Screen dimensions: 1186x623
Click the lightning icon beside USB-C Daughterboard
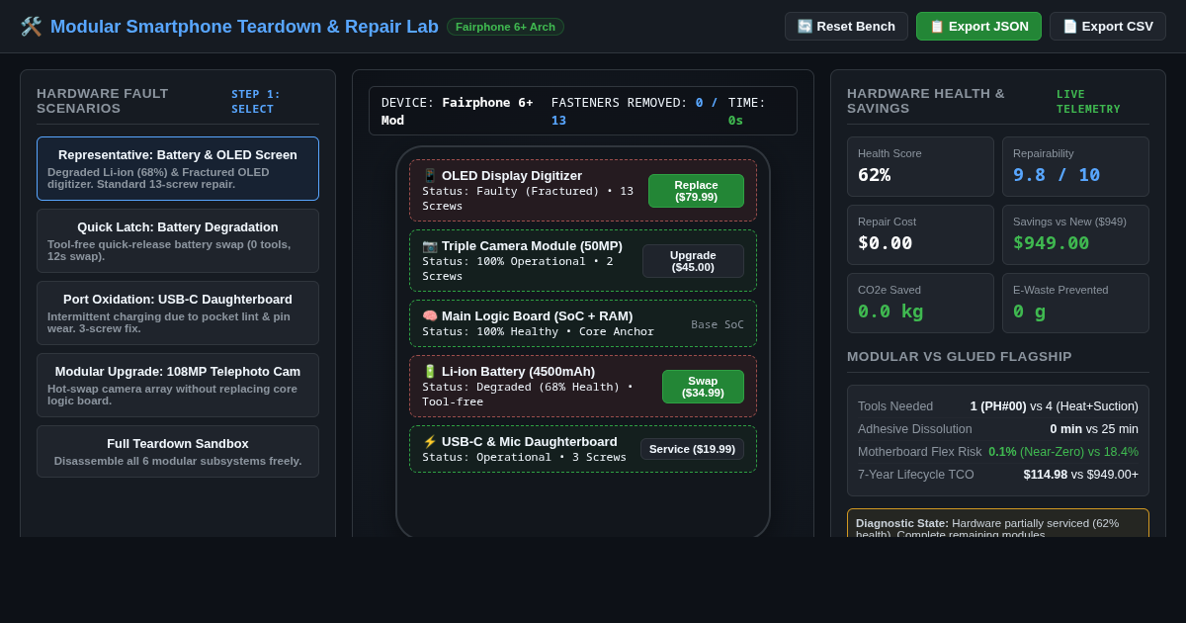pos(430,442)
